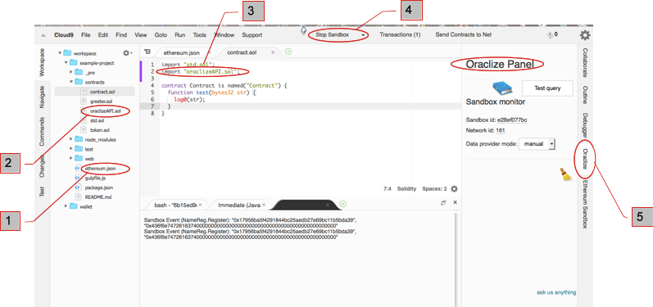
Task: Collapse the menu bar with the up arrow
Action: click(x=43, y=35)
